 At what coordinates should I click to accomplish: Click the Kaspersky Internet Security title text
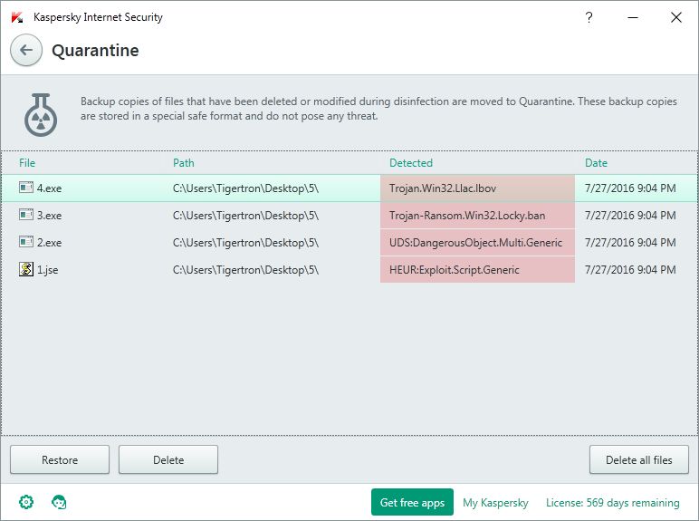click(x=98, y=17)
